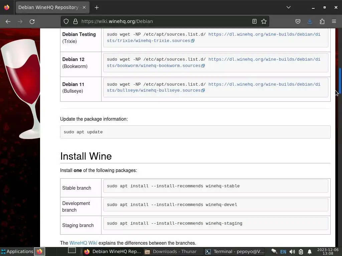Open a new browser tab

coord(97,8)
